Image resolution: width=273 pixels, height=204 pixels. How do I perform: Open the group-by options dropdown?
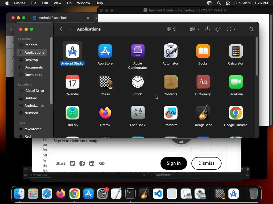[195, 29]
